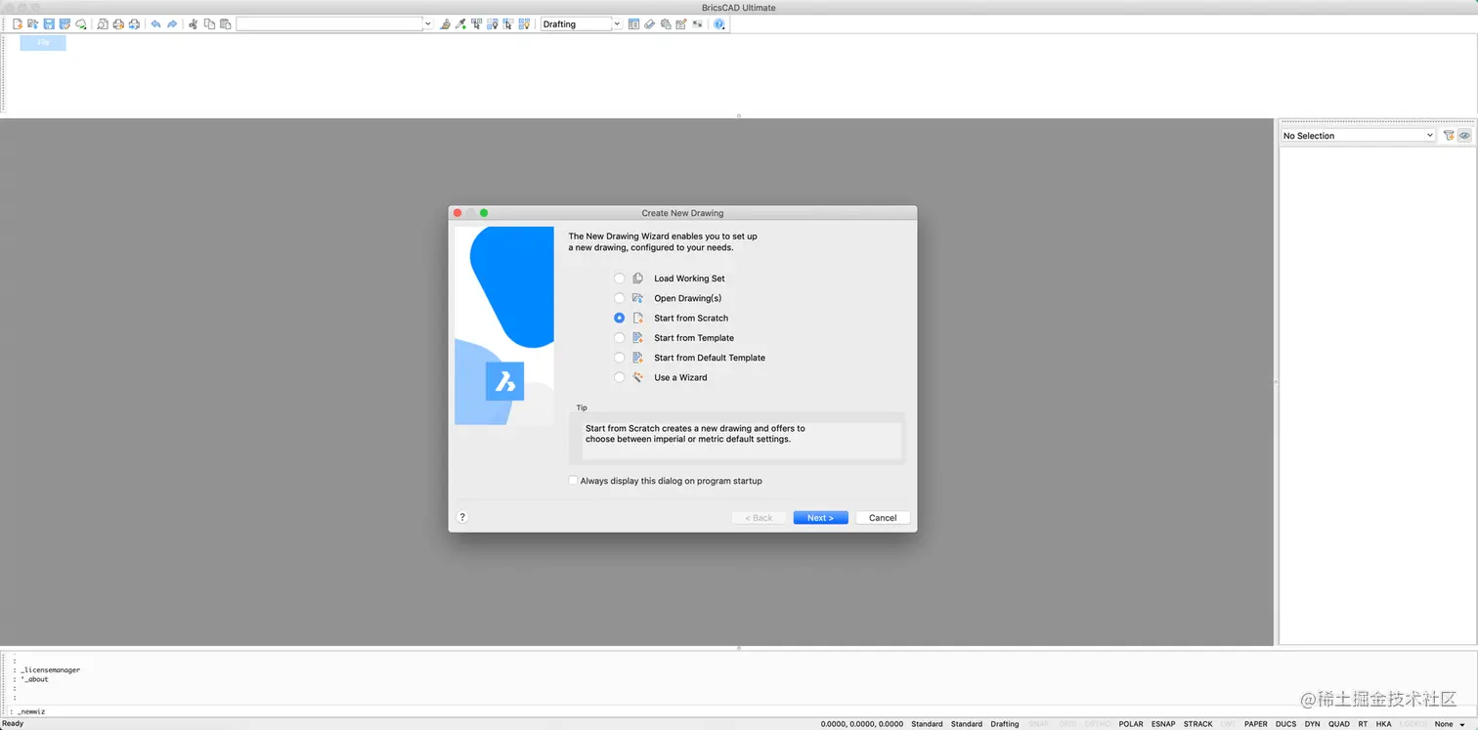Select Start from Template radio option
Screen dimensions: 1478x730
coord(620,337)
